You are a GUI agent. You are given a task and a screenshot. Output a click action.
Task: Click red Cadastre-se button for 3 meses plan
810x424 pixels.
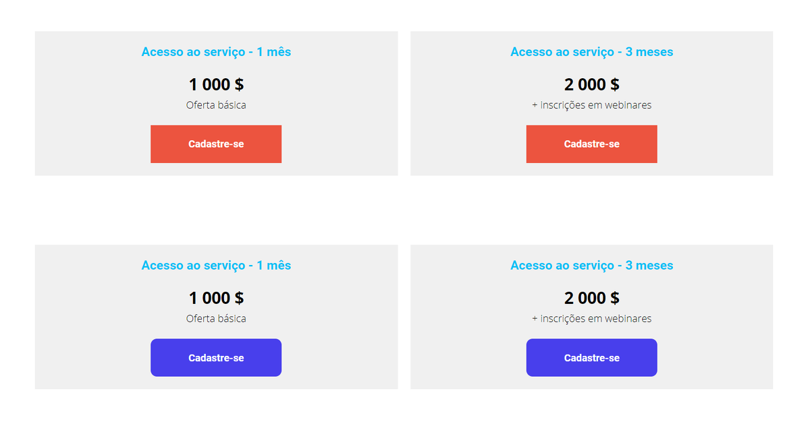[591, 144]
